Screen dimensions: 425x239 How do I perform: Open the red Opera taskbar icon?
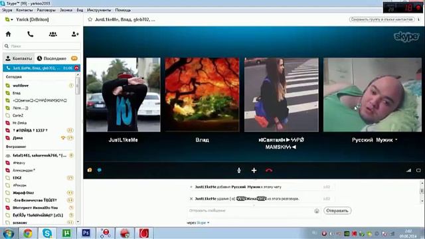144,233
